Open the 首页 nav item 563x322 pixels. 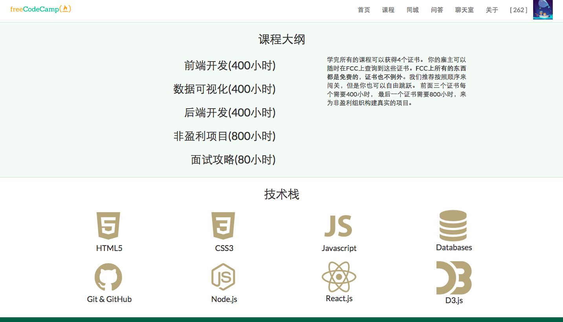pos(364,10)
